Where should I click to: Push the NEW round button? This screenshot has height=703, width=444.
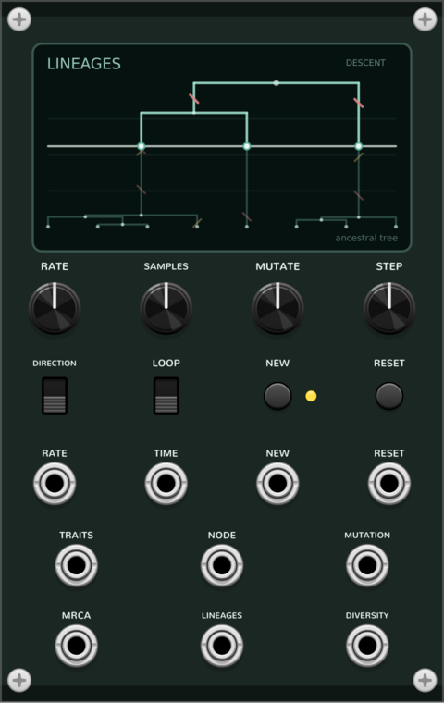277,396
